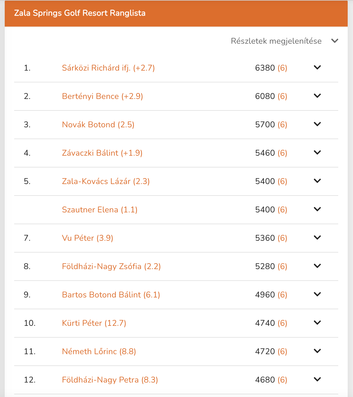
Task: Expand Kürti Péter row chevron
Action: 317,323
